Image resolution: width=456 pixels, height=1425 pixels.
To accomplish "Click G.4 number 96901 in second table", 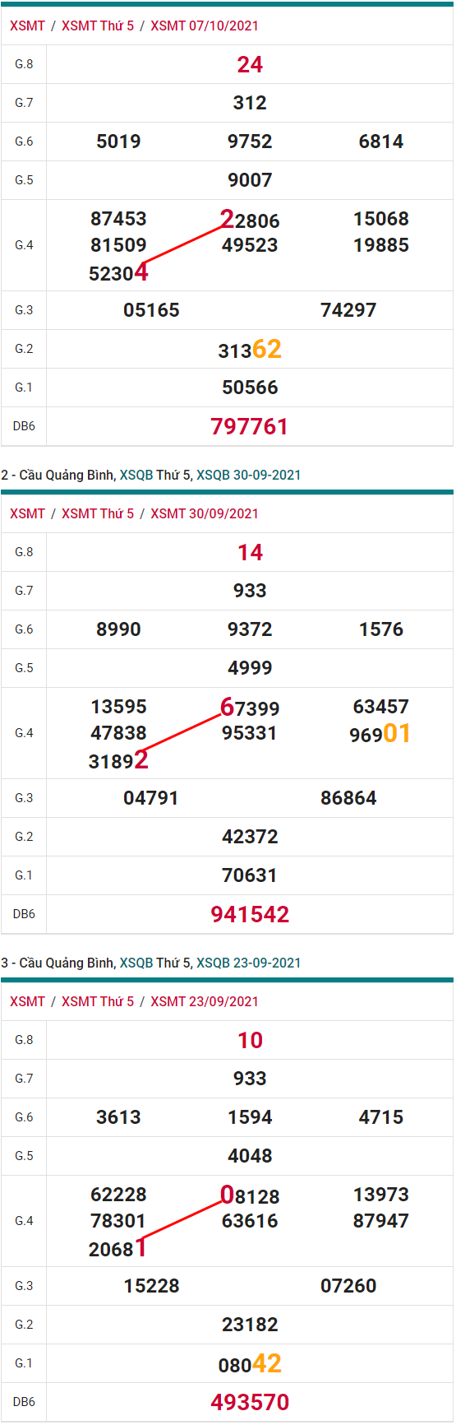I will [380, 733].
